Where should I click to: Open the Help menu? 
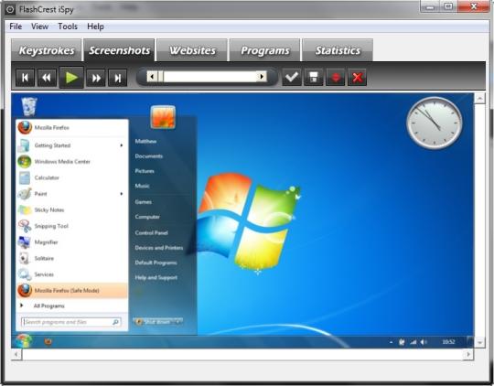(95, 27)
